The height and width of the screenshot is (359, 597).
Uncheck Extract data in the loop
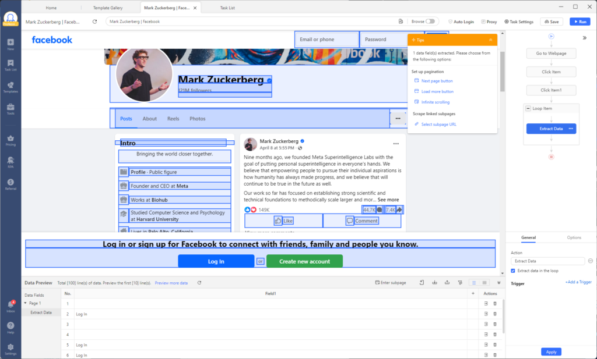tap(513, 271)
